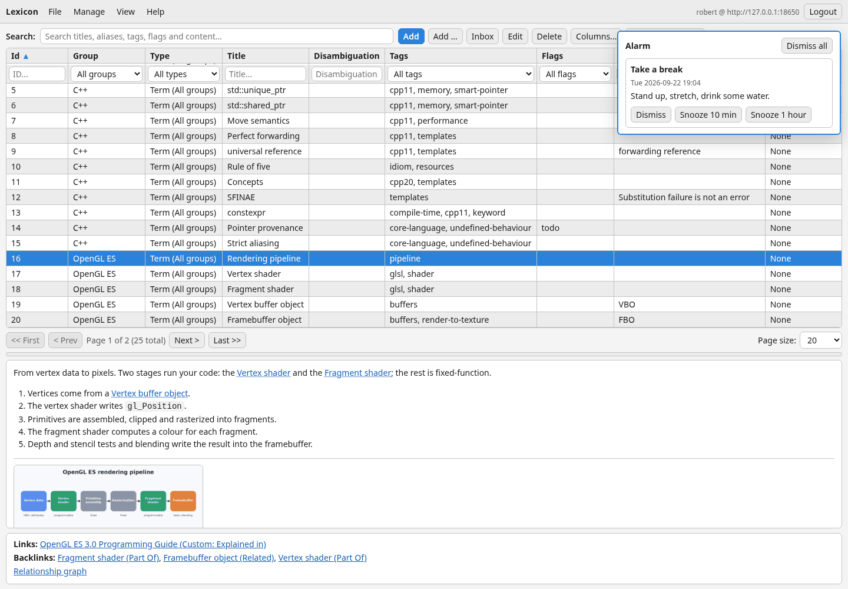The width and height of the screenshot is (848, 589).
Task: Open the OpenGL ES 3.0 Programming Guide link
Action: click(x=153, y=544)
